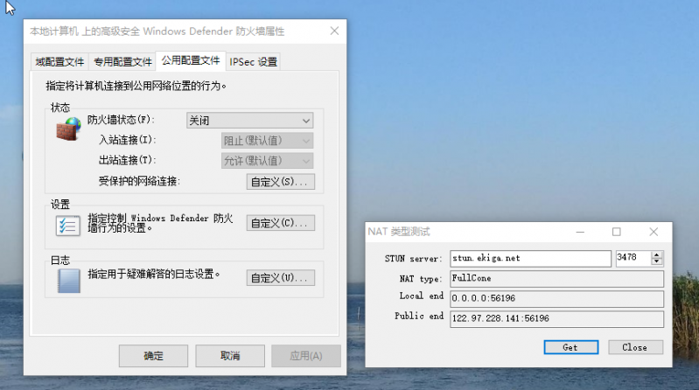This screenshot has width=699, height=390.
Task: Click the 确定 button
Action: [153, 356]
